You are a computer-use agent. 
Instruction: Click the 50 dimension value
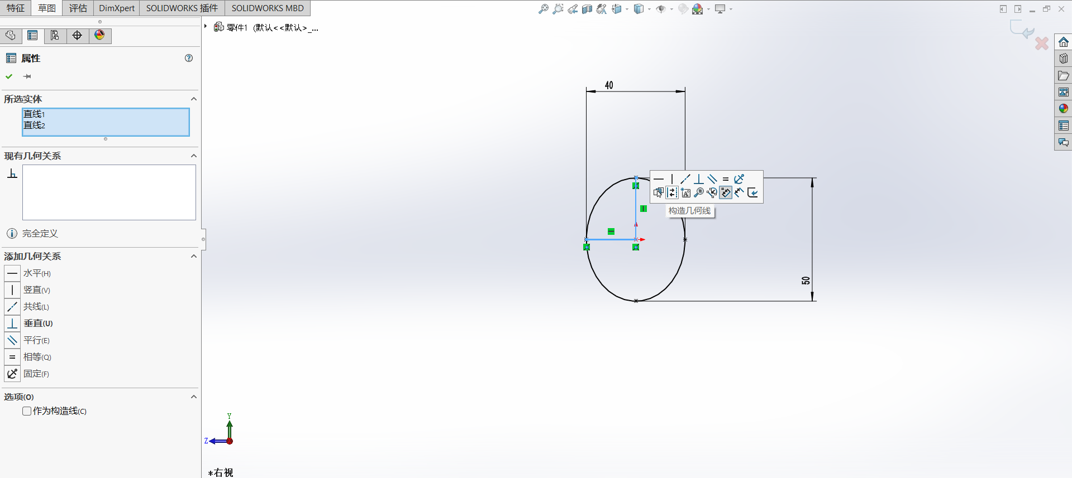(x=806, y=281)
